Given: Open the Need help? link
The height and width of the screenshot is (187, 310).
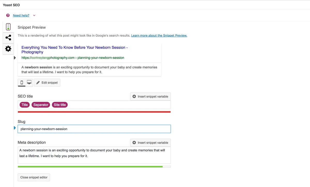Looking at the screenshot, I should click(x=21, y=15).
